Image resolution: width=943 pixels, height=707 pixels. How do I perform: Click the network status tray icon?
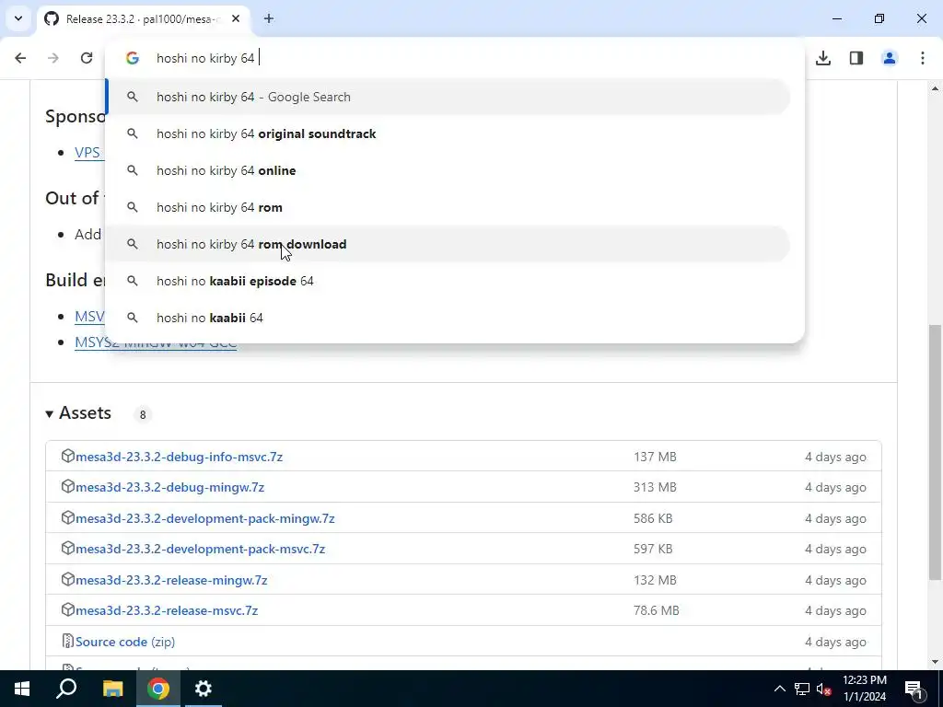(802, 689)
